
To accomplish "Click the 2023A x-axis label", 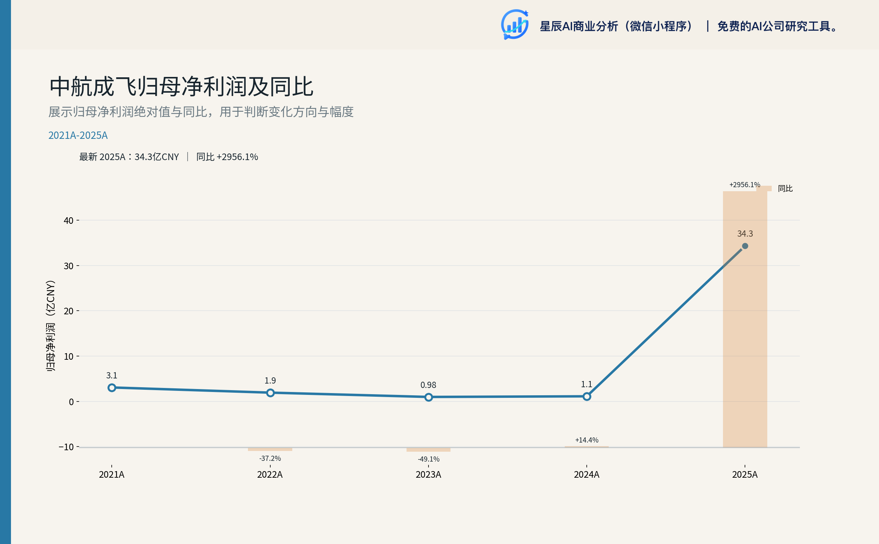I will (x=429, y=474).
